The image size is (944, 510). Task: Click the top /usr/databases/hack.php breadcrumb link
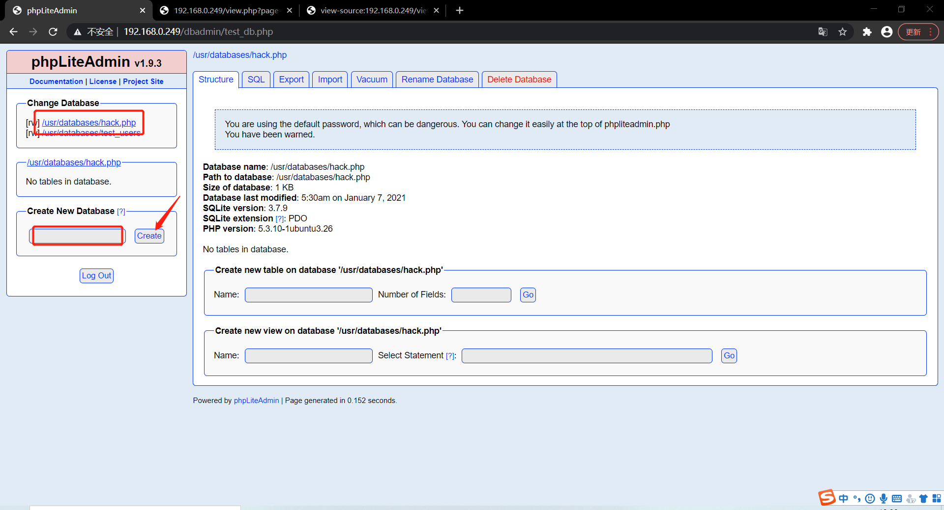click(240, 55)
